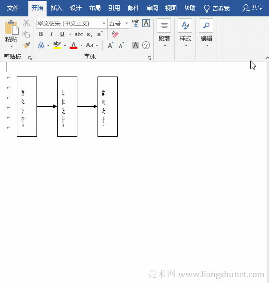Viewport: 269px width, 283px height.
Task: Select the arrow between first and second boxes
Action: (47, 106)
